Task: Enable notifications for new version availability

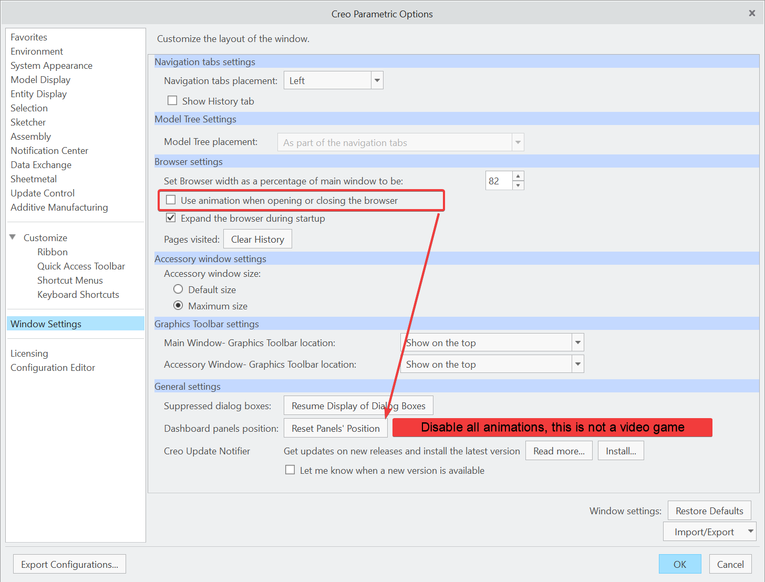Action: 290,470
